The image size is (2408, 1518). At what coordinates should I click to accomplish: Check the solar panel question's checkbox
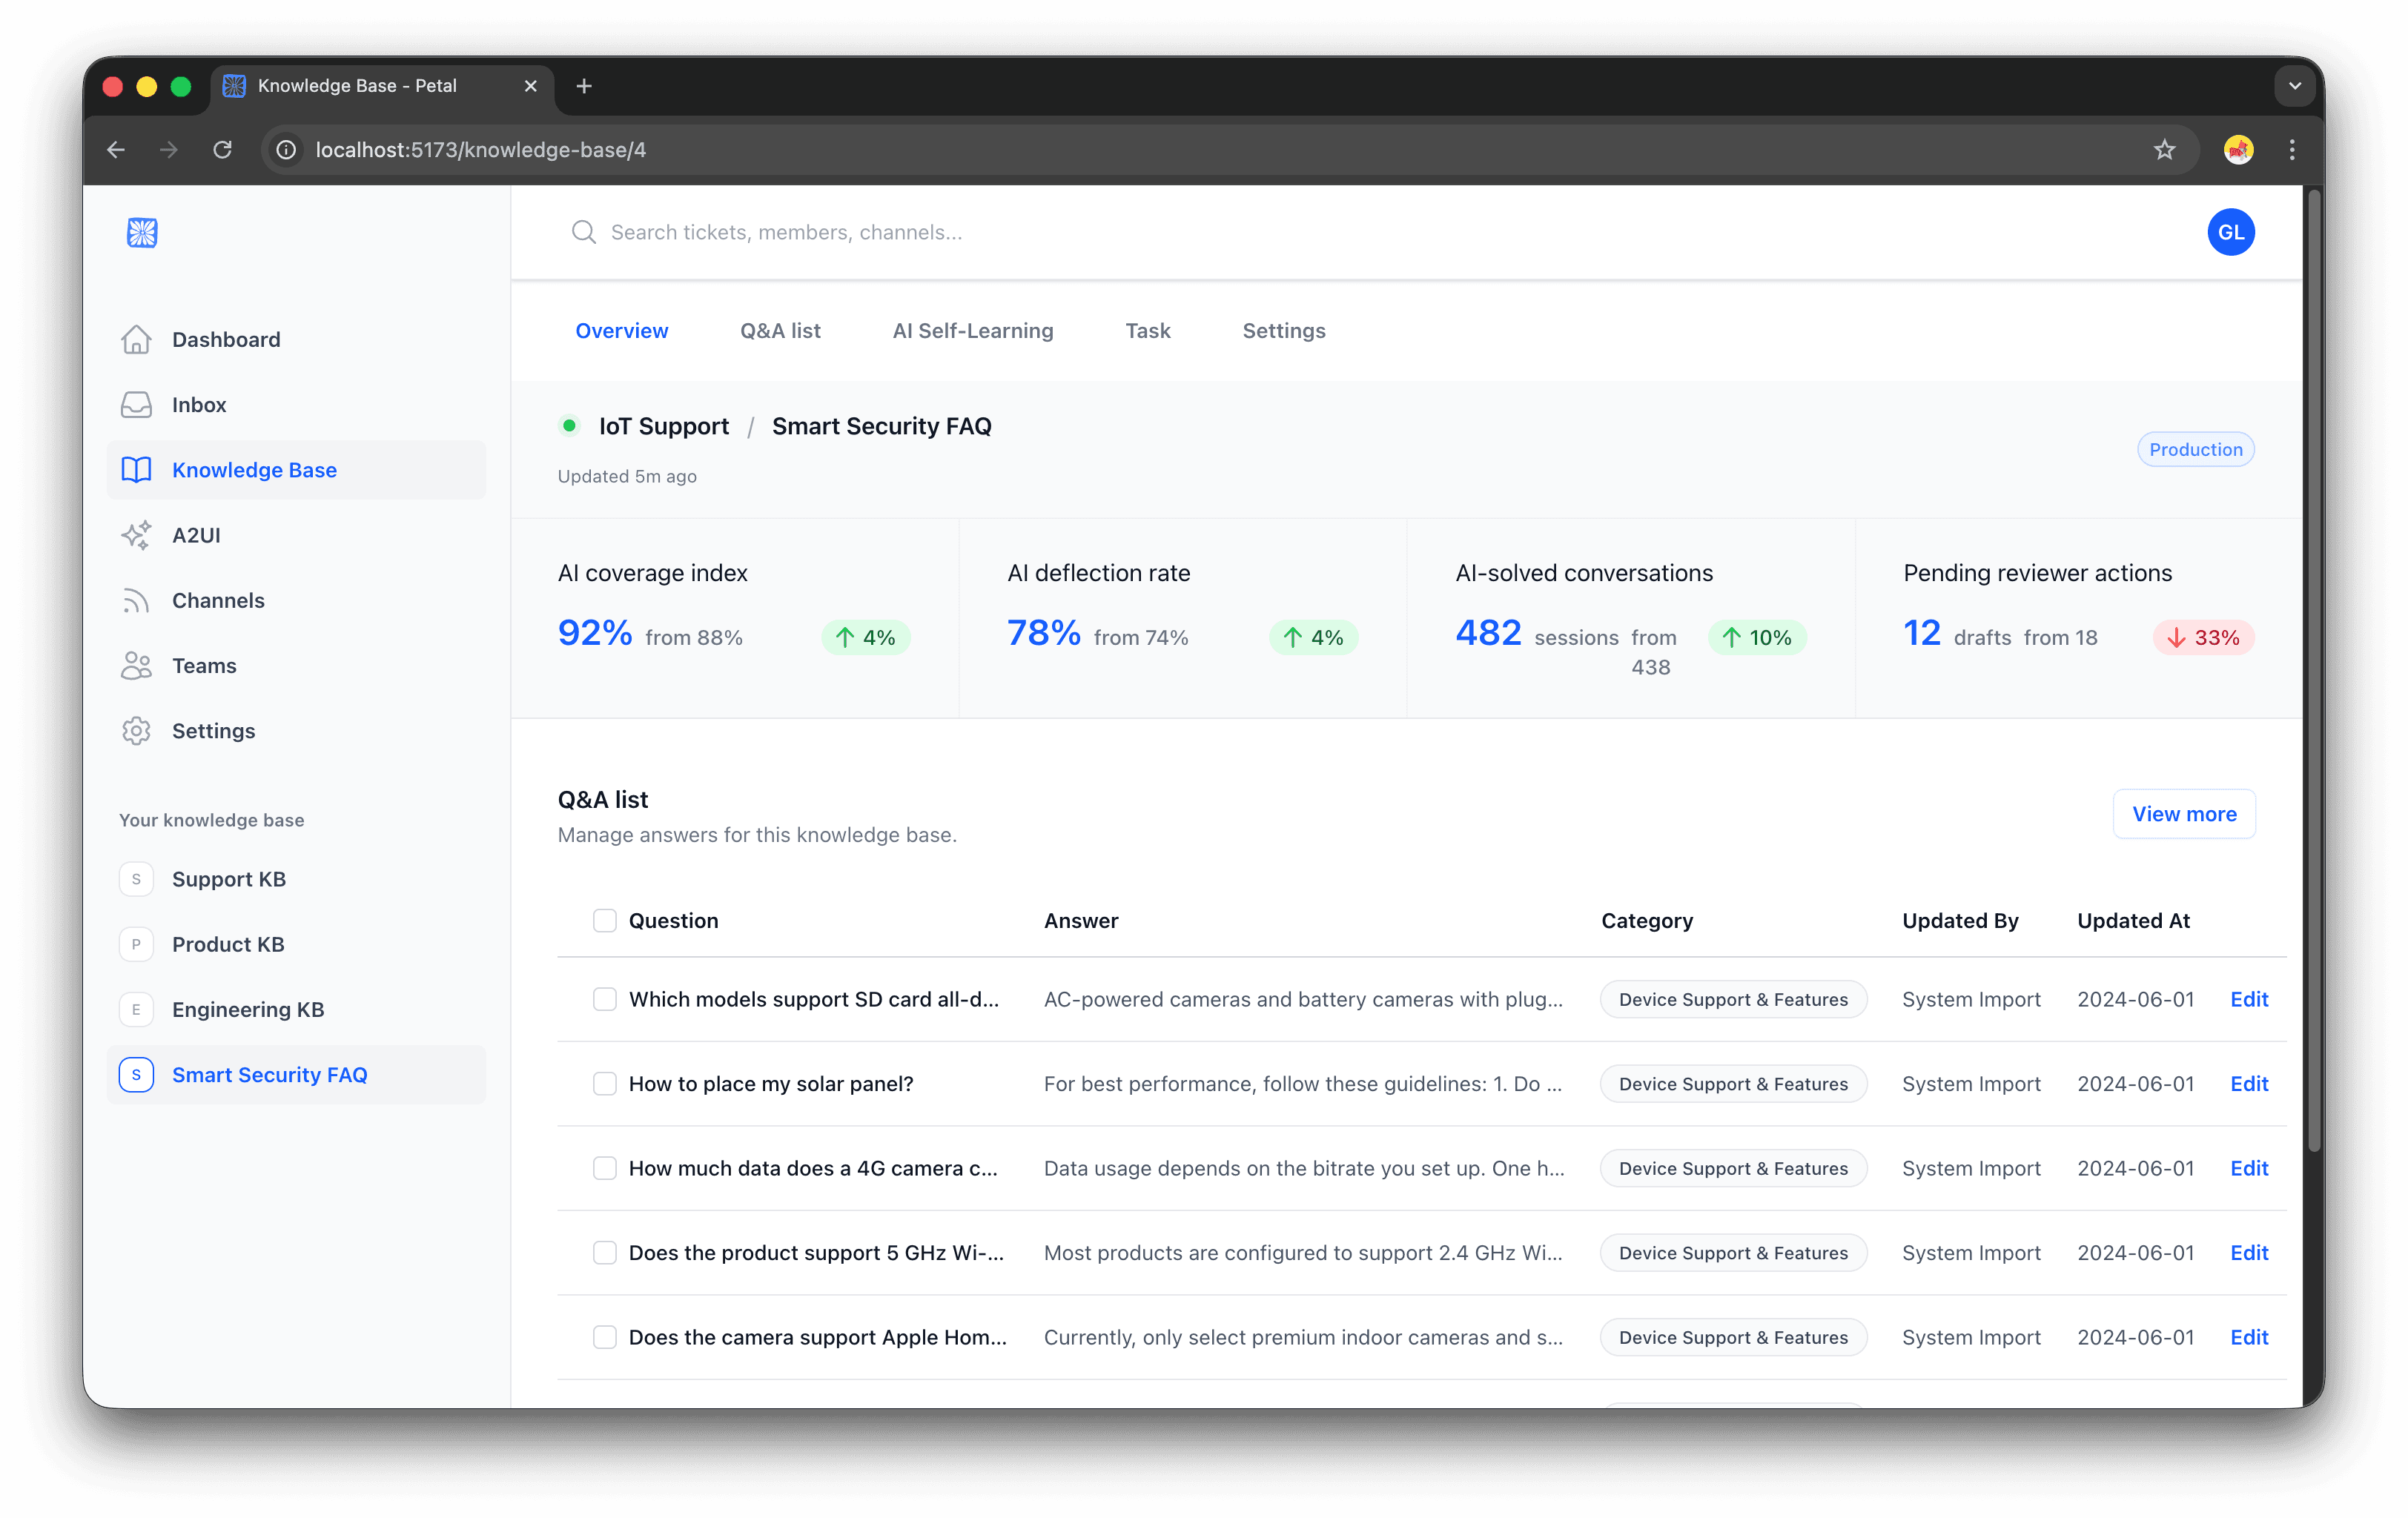click(605, 1083)
